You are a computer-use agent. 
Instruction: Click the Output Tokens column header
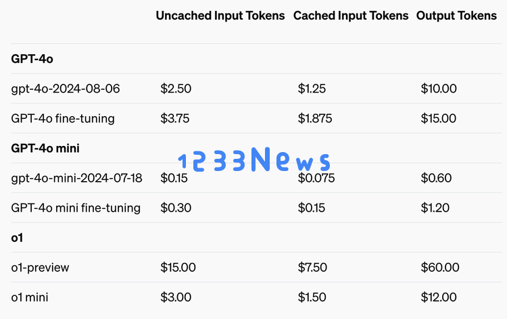[456, 16]
